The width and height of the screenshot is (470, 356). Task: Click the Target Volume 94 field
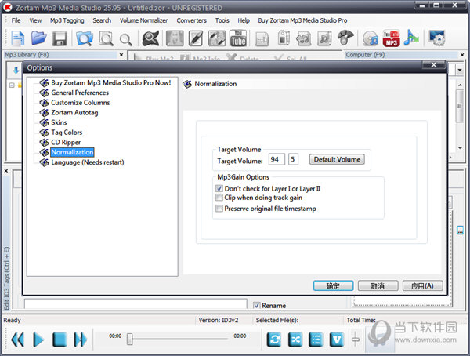pos(277,159)
